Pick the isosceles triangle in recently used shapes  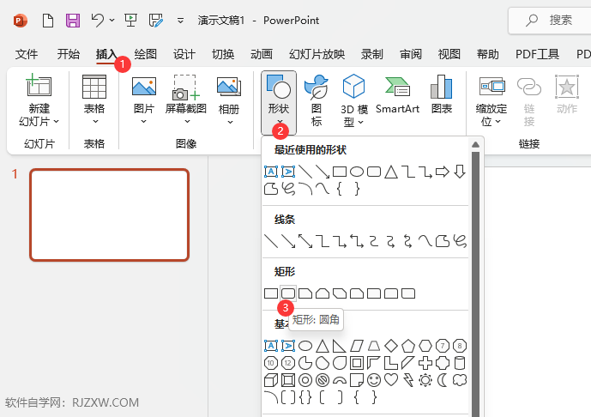(391, 172)
